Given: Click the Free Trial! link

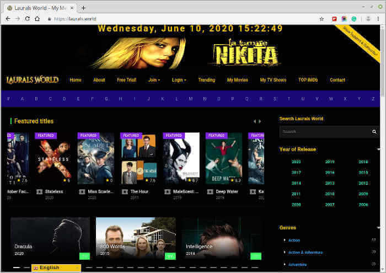Looking at the screenshot, I should click(x=126, y=80).
